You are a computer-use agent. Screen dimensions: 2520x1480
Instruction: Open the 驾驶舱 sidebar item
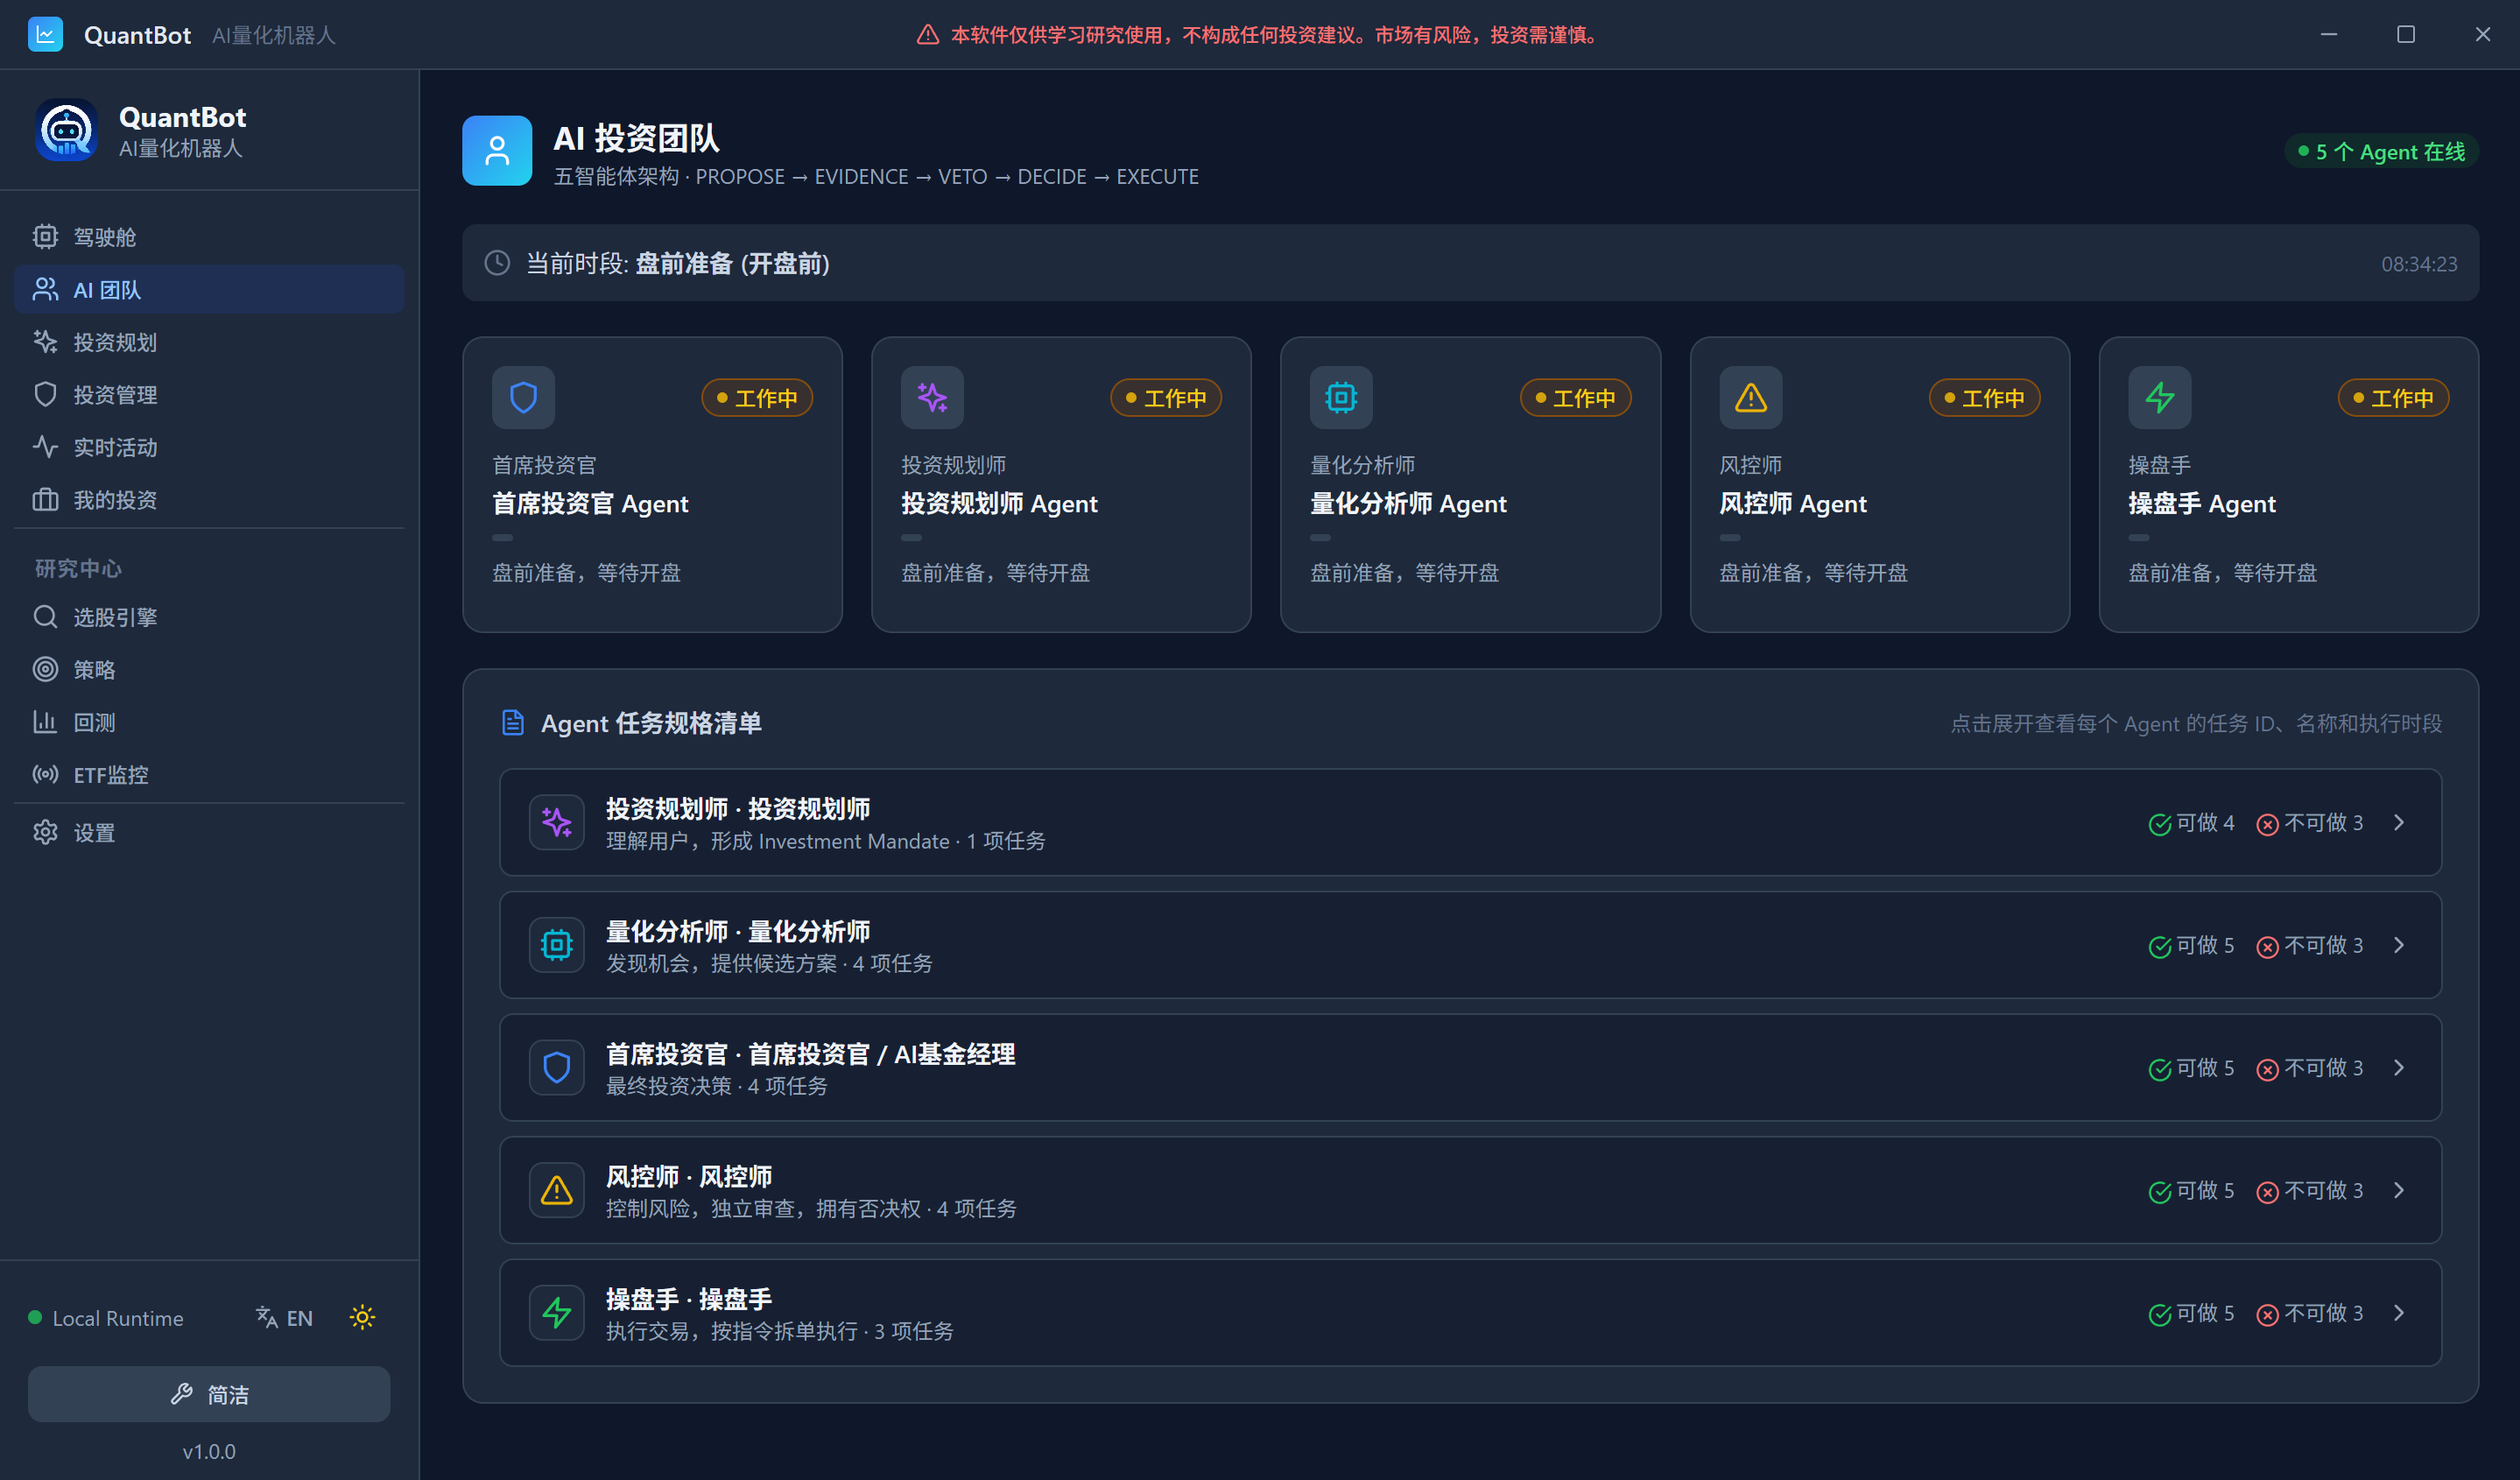click(209, 237)
